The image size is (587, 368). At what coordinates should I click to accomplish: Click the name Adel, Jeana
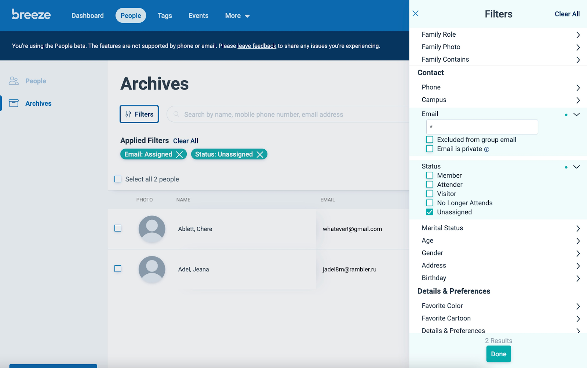194,269
